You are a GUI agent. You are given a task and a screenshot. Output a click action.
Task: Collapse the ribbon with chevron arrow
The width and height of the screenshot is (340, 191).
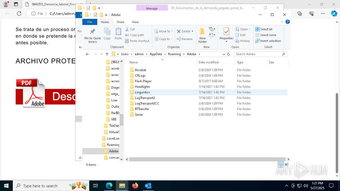282,22
